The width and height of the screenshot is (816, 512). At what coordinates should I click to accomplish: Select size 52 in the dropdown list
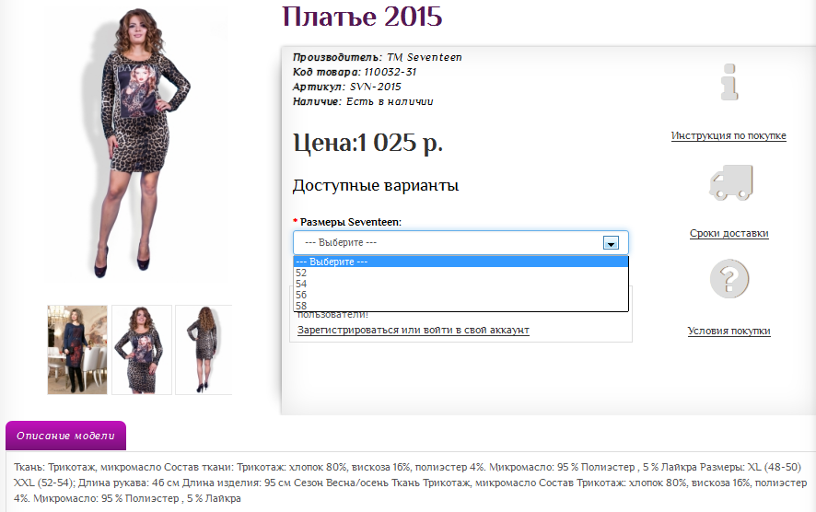(x=460, y=273)
